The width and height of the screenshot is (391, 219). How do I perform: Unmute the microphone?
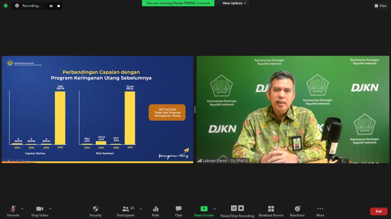tap(13, 211)
